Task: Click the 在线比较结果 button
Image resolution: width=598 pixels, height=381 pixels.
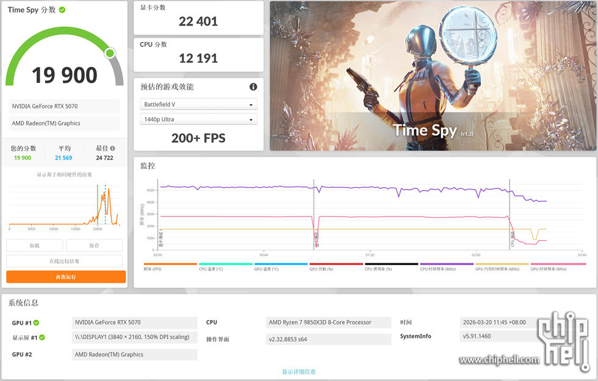Action: pos(66,261)
